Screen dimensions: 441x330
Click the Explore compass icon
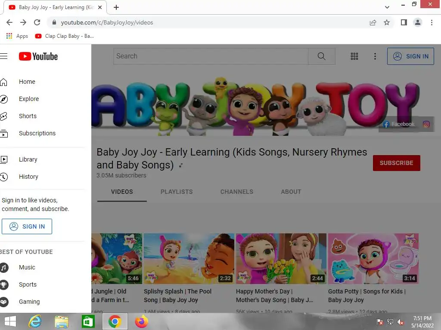click(3, 99)
